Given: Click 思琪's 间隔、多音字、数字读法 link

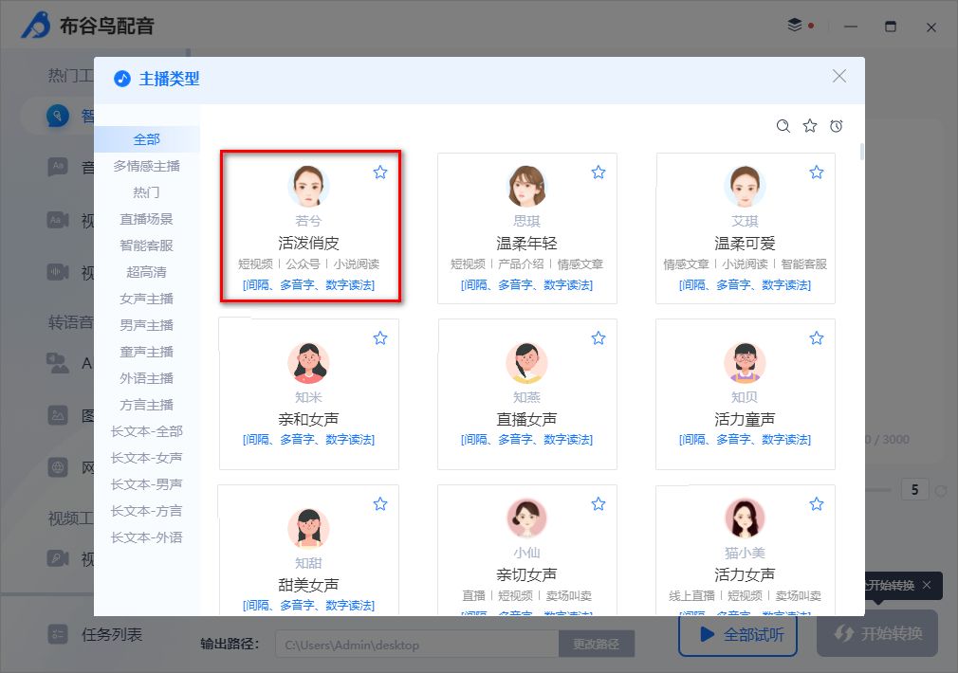Looking at the screenshot, I should point(526,284).
